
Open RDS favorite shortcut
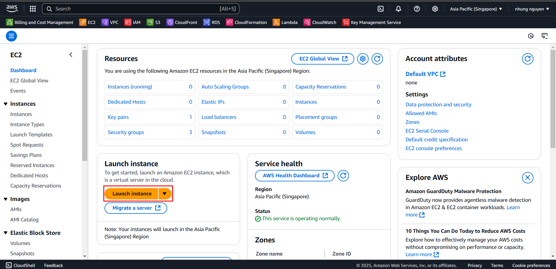pos(211,22)
